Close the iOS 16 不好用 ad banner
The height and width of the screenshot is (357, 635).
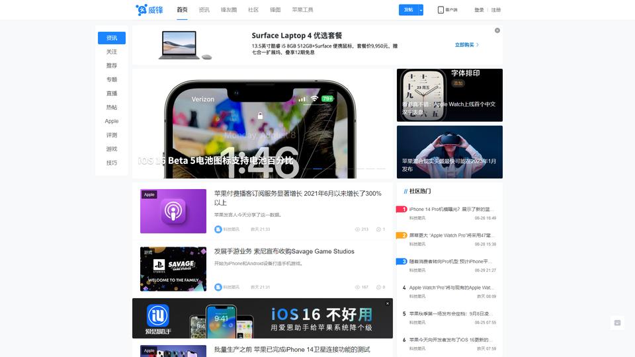point(388,303)
